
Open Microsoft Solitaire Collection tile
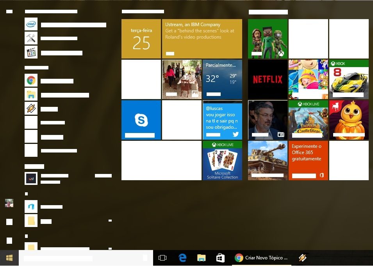tap(222, 161)
